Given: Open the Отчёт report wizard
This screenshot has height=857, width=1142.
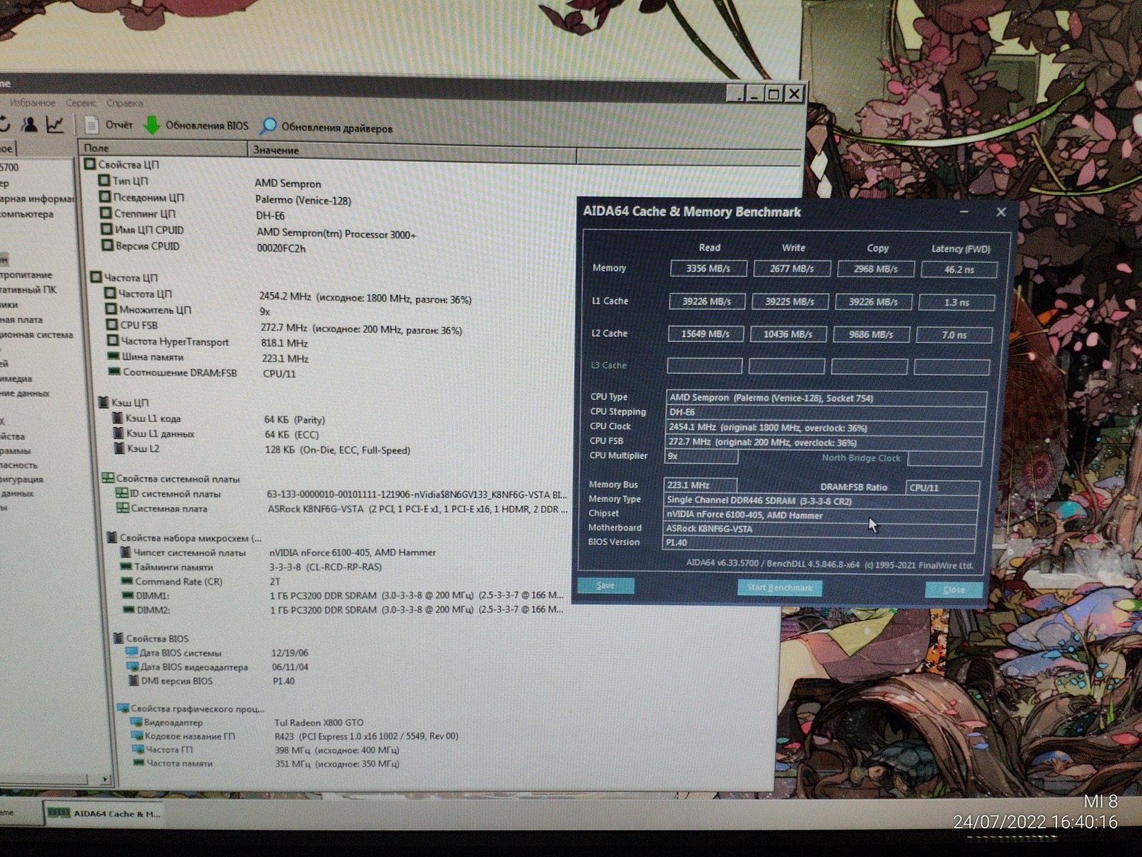Looking at the screenshot, I should pos(108,125).
